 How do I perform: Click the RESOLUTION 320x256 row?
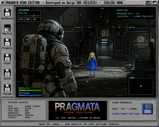coord(21,115)
